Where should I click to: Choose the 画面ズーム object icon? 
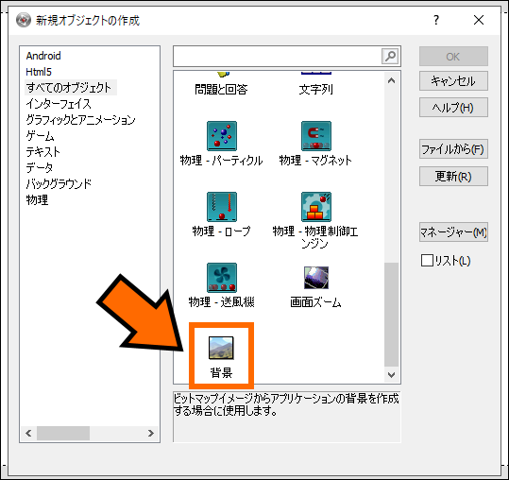click(316, 278)
